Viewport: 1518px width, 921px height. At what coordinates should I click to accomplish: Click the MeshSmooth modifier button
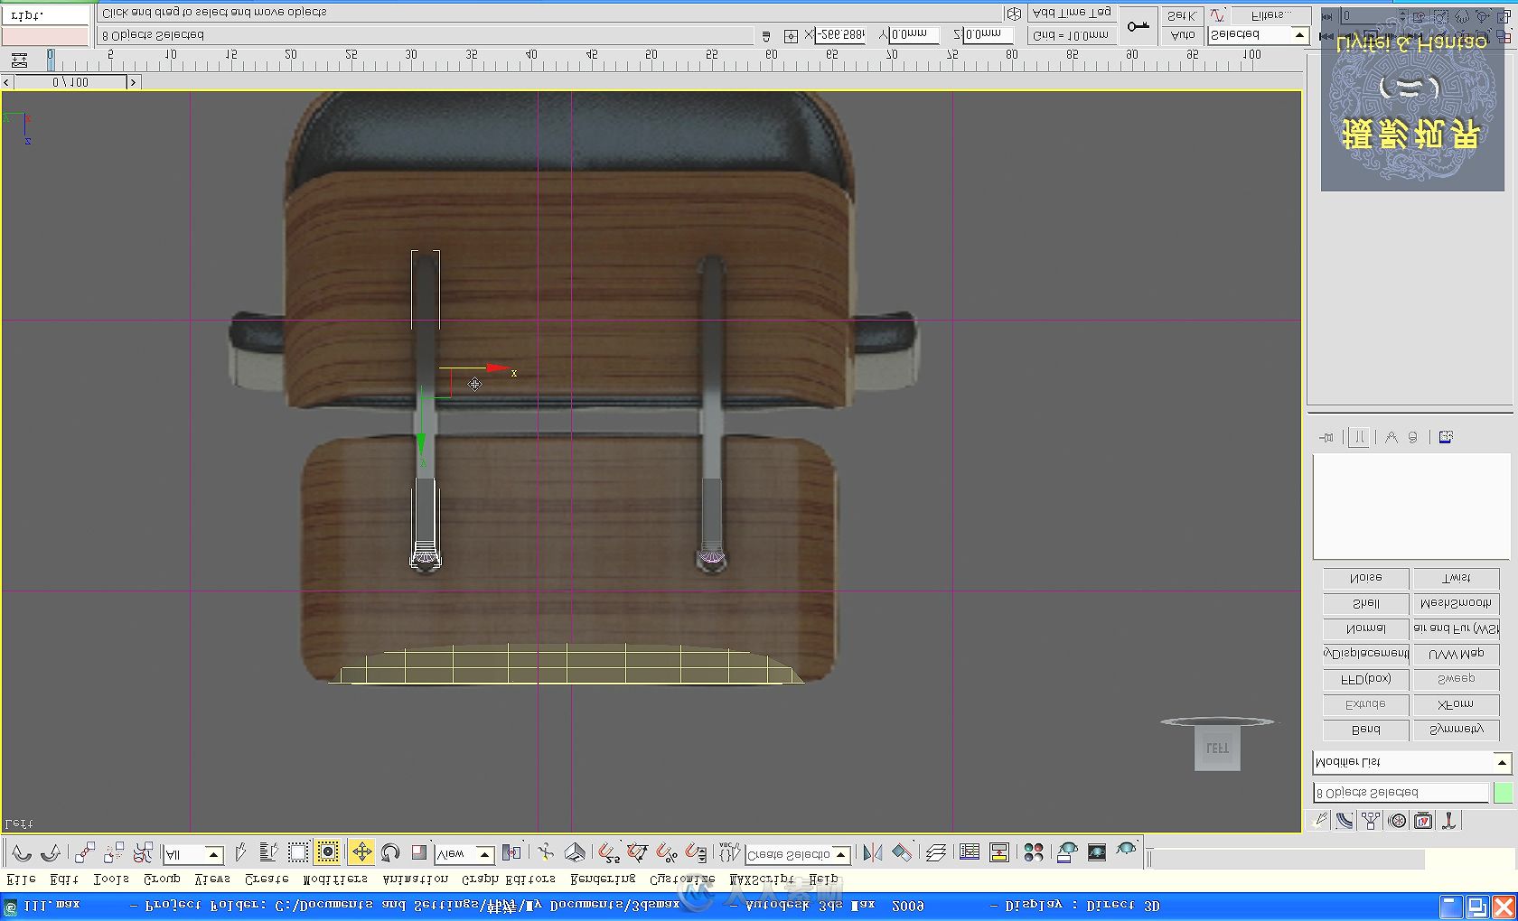coord(1456,603)
